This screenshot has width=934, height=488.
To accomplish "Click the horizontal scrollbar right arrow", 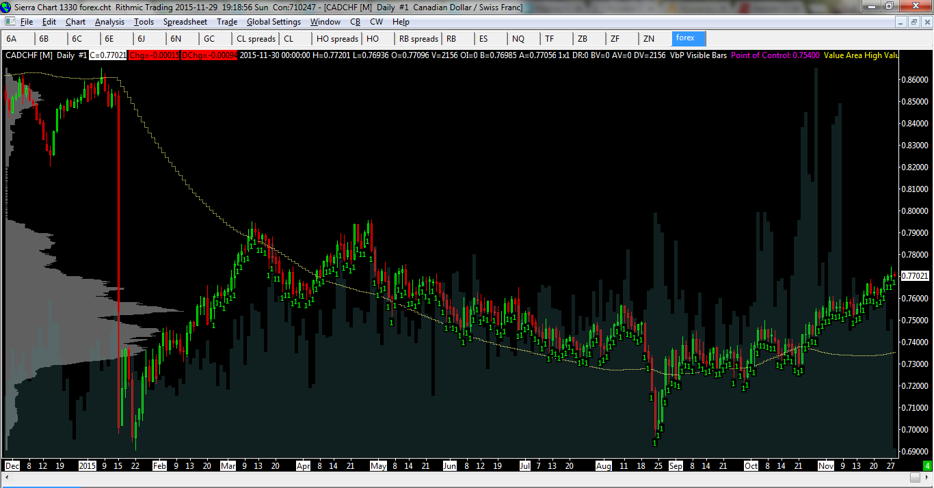I will coord(928,478).
